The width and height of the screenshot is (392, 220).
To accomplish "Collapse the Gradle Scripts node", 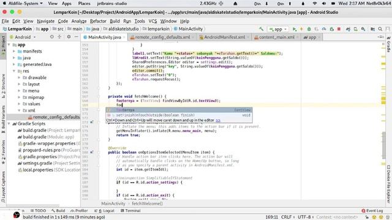I will (x=9, y=123).
